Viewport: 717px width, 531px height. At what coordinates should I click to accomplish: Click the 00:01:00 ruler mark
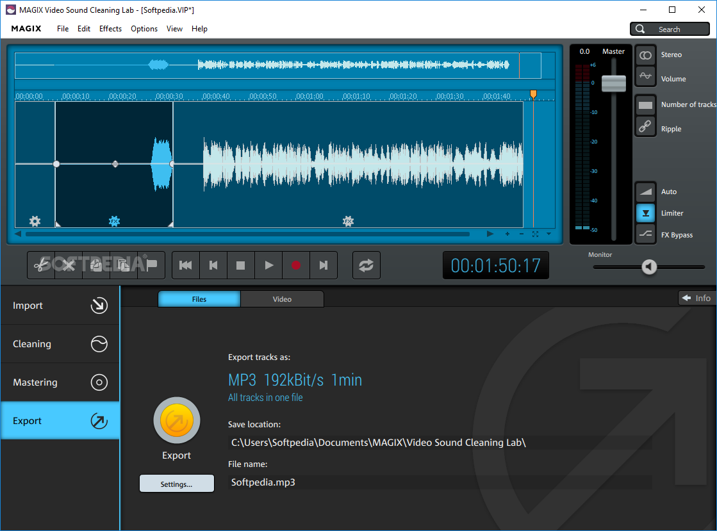(x=309, y=97)
